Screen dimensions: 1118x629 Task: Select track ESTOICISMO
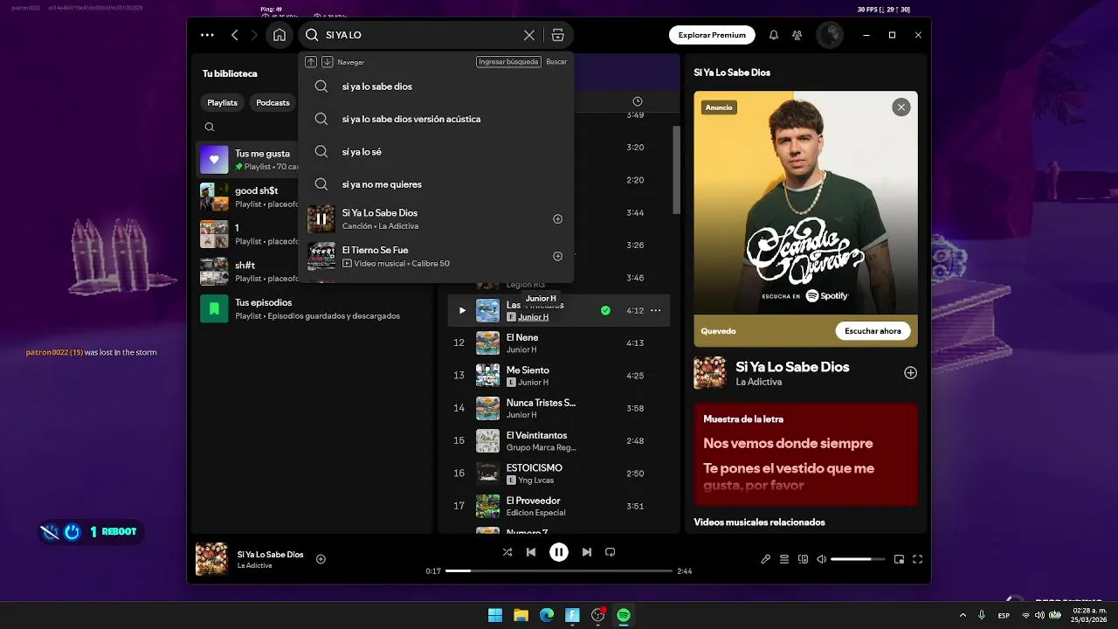[x=558, y=473]
